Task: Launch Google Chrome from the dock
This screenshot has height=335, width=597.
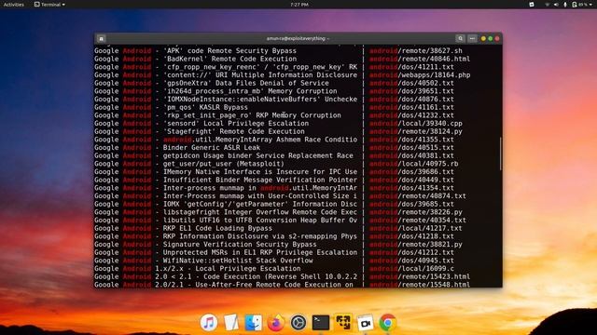Action: pyautogui.click(x=388, y=323)
